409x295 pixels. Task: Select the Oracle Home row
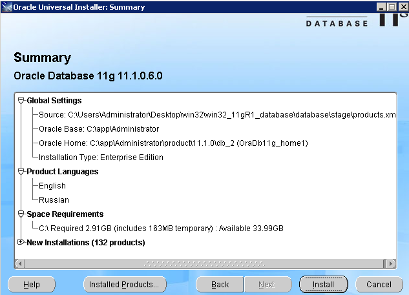pos(173,143)
